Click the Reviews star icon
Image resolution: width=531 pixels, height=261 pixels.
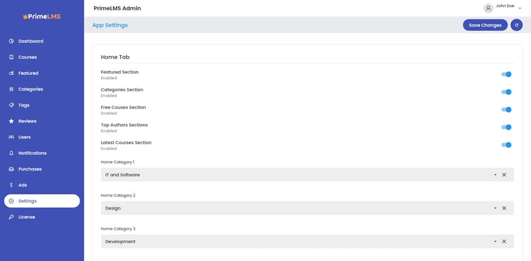tap(12, 121)
